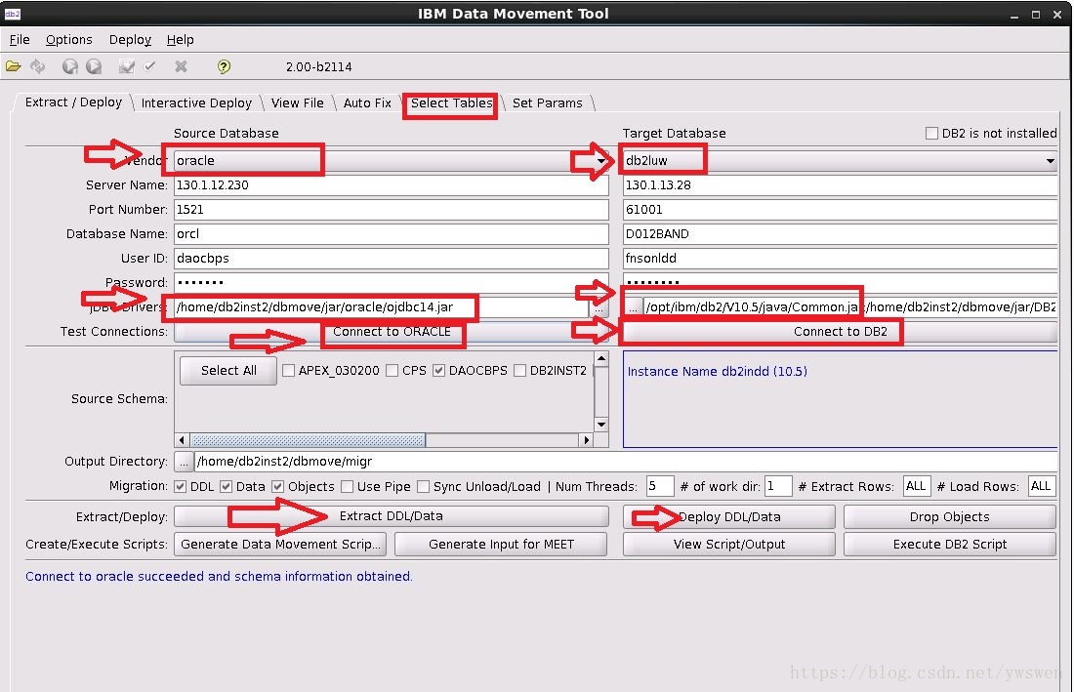Viewport: 1074px width, 692px height.
Task: Click the Deploy DDL/Data button
Action: coord(728,516)
